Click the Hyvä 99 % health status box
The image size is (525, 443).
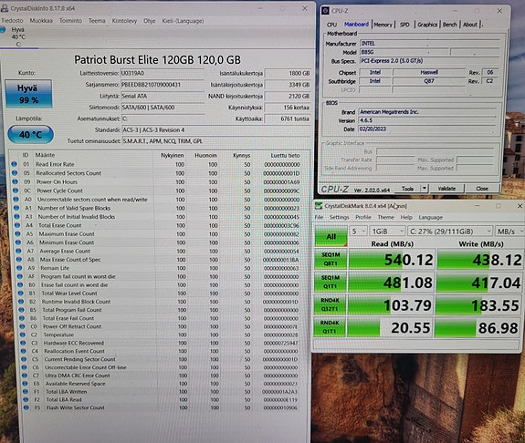[x=28, y=94]
